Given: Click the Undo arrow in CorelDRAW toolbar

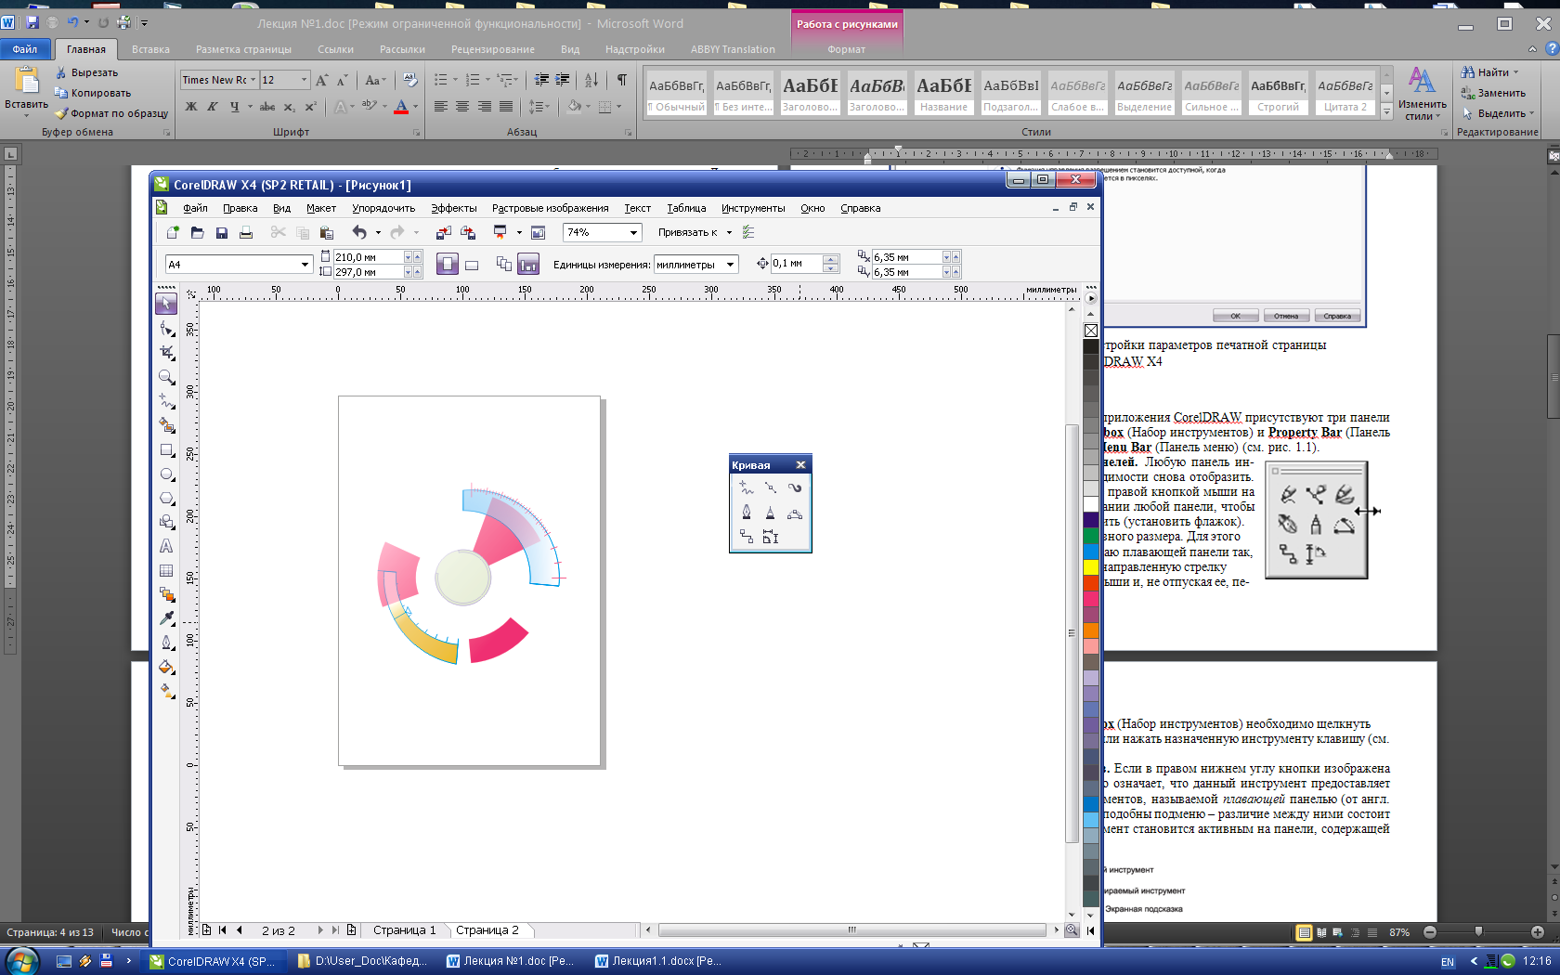Looking at the screenshot, I should coord(358,232).
